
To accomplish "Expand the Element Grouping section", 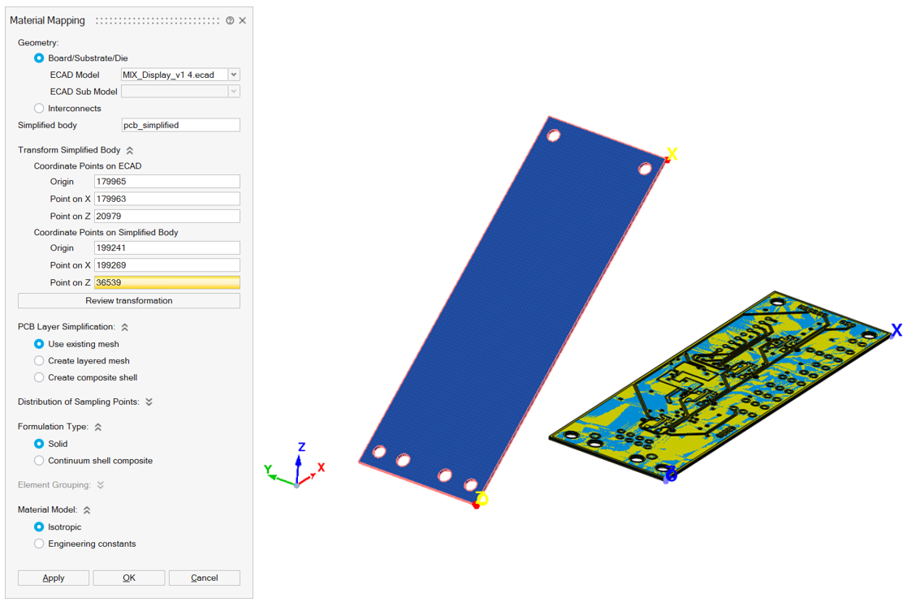I will 101,485.
